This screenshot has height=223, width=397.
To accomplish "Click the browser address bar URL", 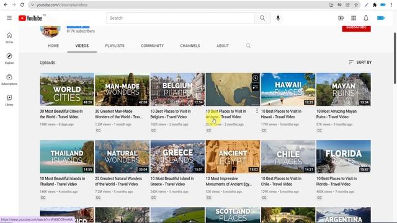I will (62, 5).
